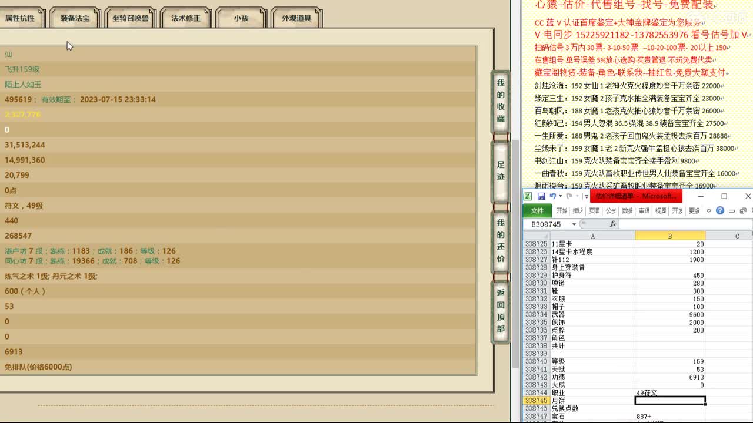Image resolution: width=753 pixels, height=423 pixels.
Task: Open the Name Box dropdown showing B308745
Action: [x=574, y=223]
